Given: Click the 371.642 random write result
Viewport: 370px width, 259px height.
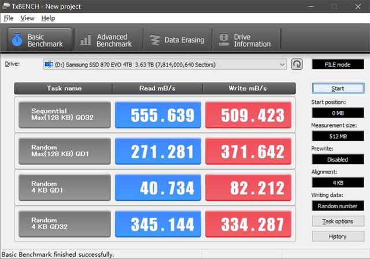Looking at the screenshot, I should 248,151.
